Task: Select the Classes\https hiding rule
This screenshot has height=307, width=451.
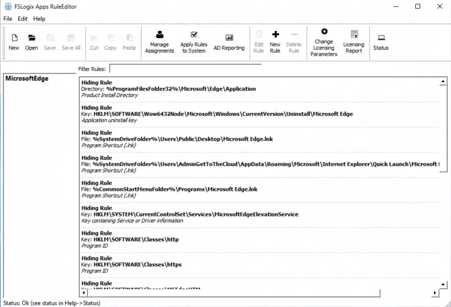Action: [x=260, y=265]
